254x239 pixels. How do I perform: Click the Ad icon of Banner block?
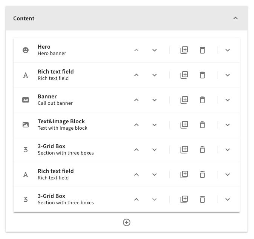[x=26, y=100]
